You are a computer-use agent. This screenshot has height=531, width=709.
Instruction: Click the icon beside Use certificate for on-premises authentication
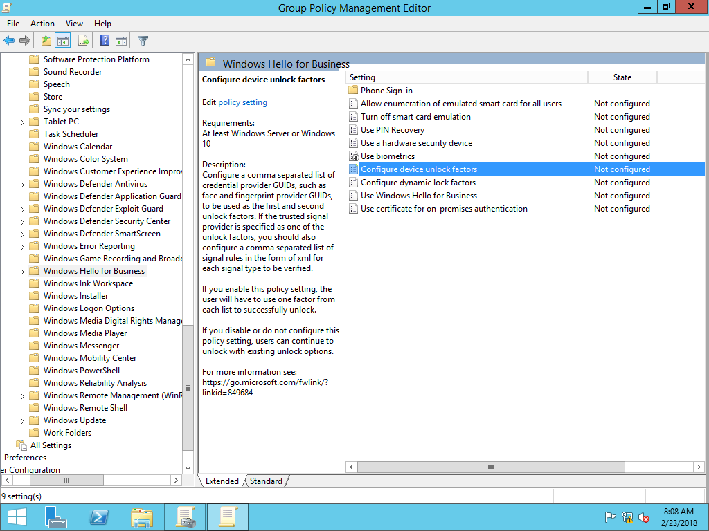click(x=354, y=209)
